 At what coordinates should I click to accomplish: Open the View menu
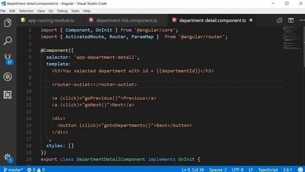[41, 11]
